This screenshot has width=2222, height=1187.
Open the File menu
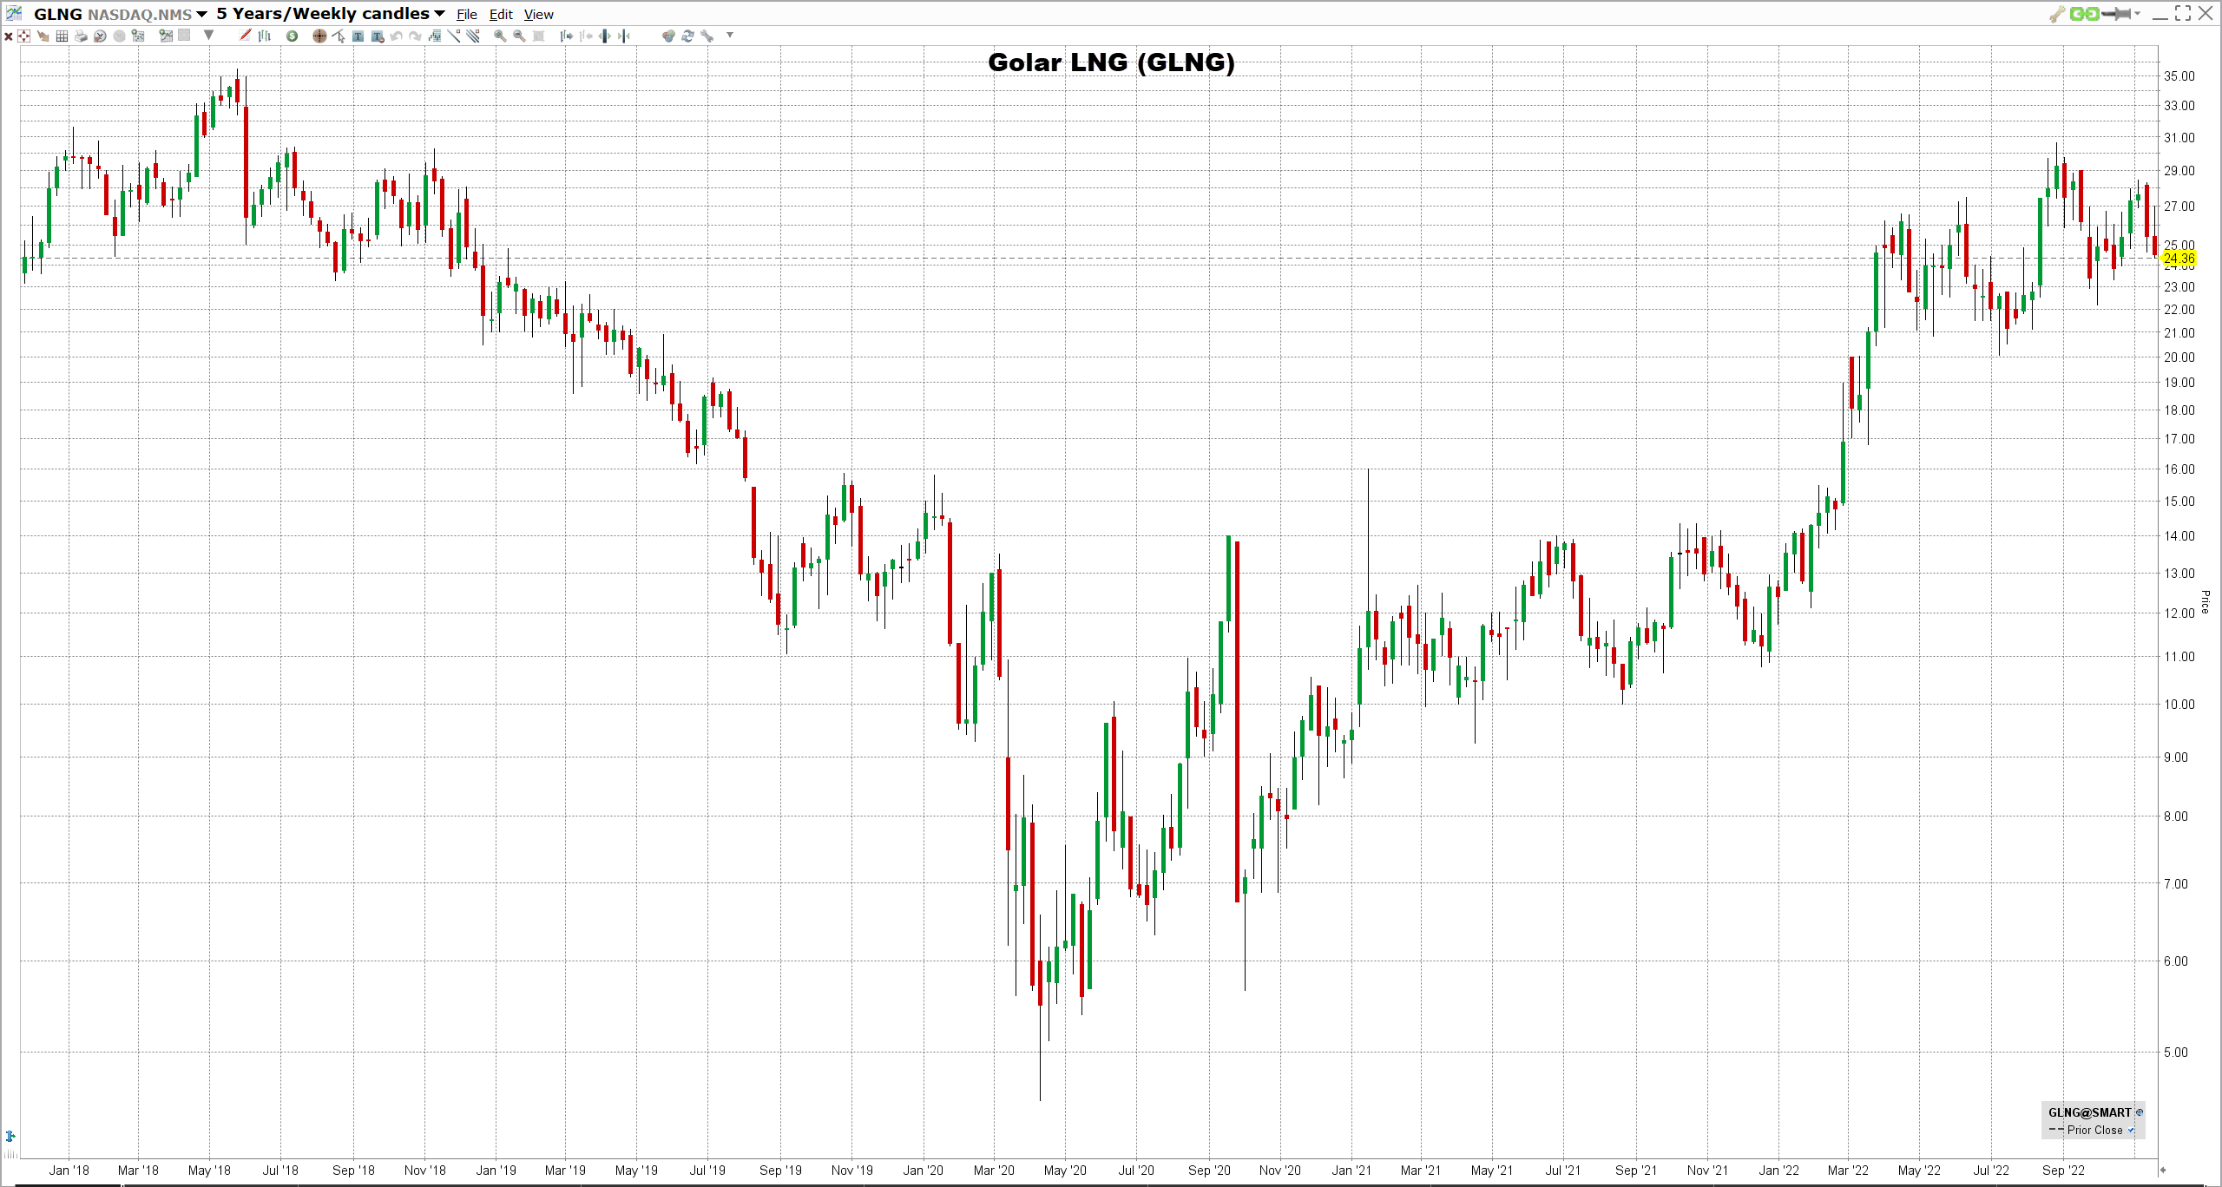pos(467,14)
